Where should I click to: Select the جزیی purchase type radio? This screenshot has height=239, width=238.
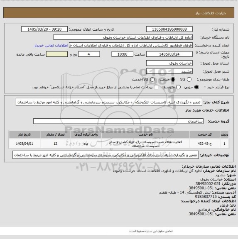196,87
